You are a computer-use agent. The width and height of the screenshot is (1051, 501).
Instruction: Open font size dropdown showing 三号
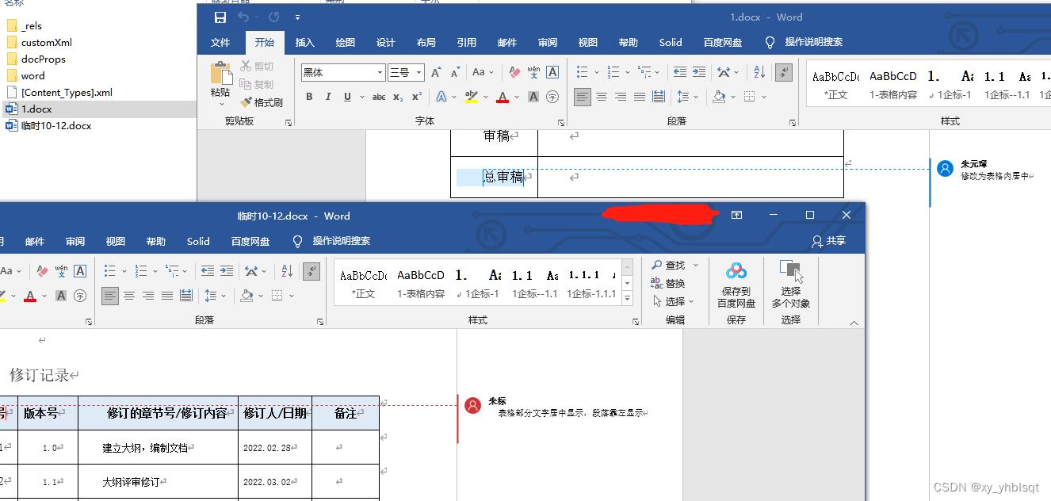point(419,72)
